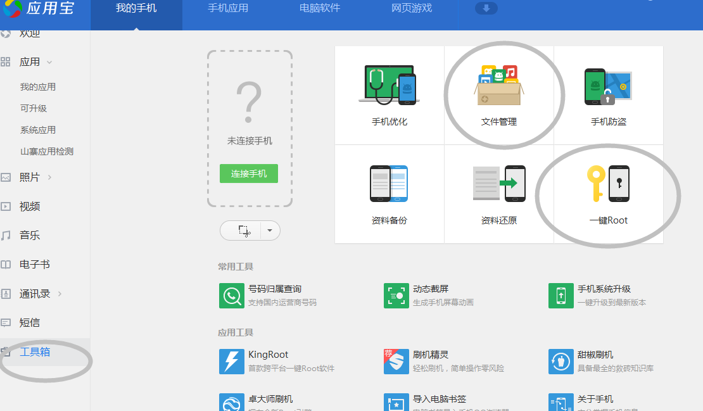Open the 刷机精灵 title link
This screenshot has height=411, width=703.
click(431, 355)
